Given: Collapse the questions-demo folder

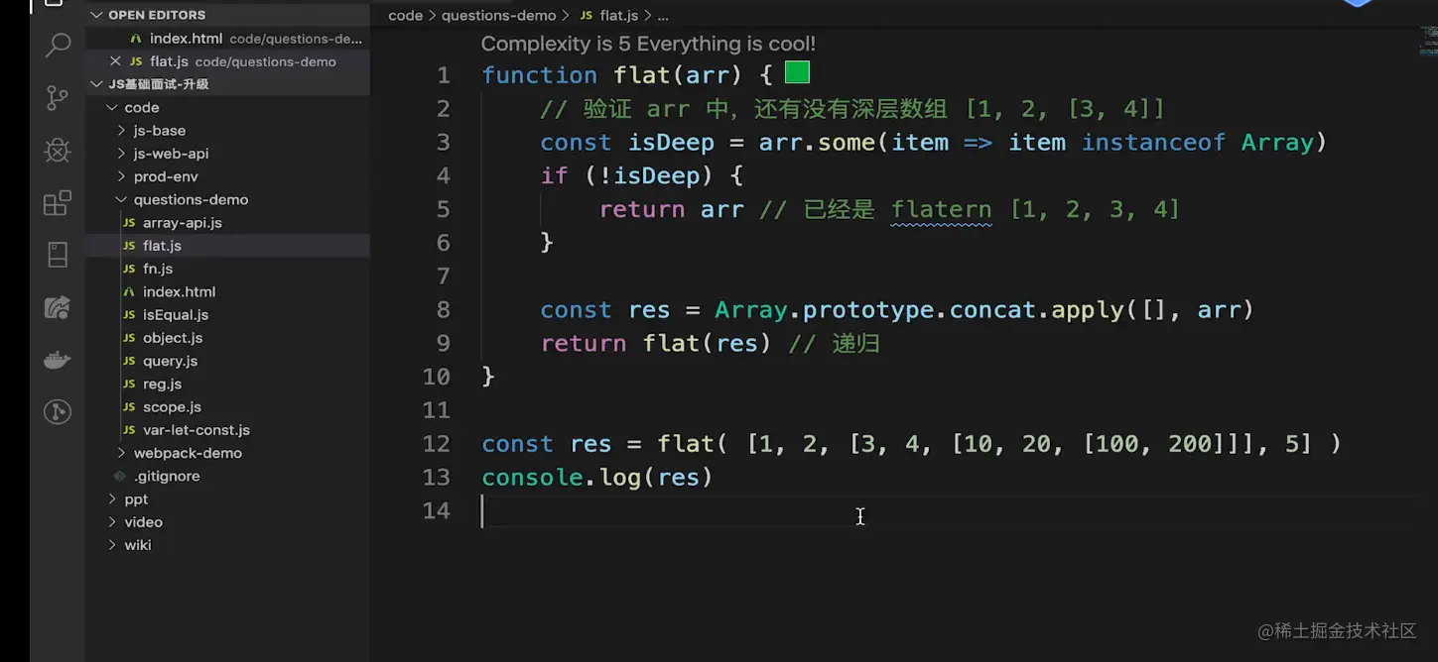Looking at the screenshot, I should point(121,199).
